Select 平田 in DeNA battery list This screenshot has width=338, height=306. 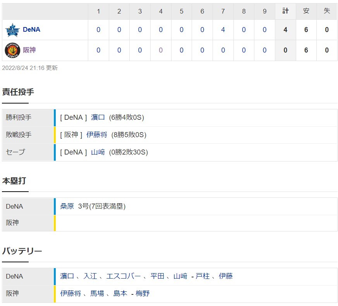158,276
